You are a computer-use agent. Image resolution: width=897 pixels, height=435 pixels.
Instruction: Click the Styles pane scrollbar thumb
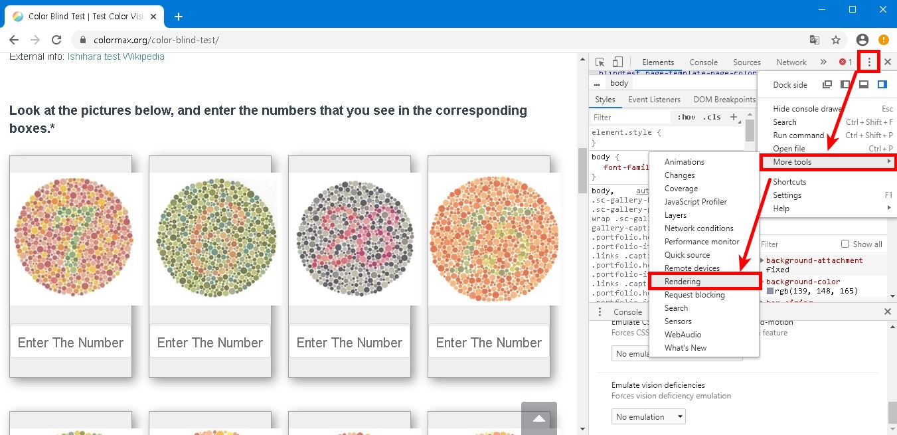[x=750, y=131]
